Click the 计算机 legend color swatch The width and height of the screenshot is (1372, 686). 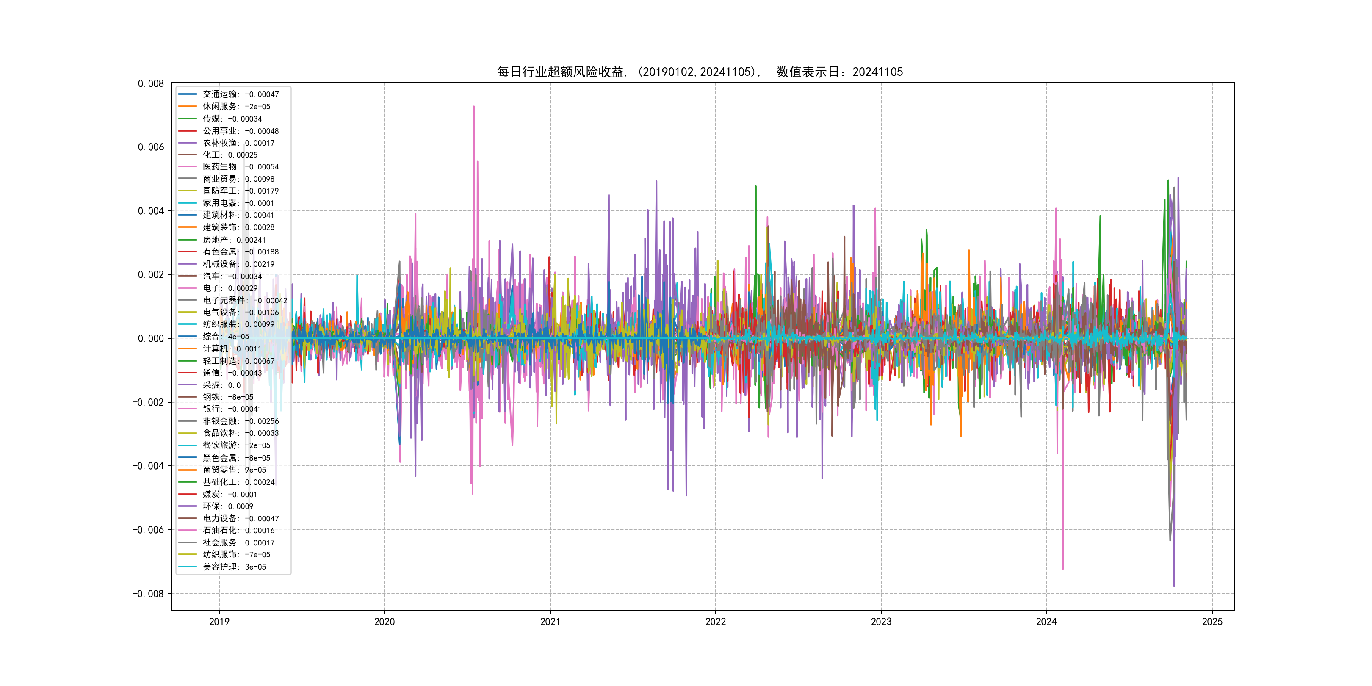tap(188, 349)
